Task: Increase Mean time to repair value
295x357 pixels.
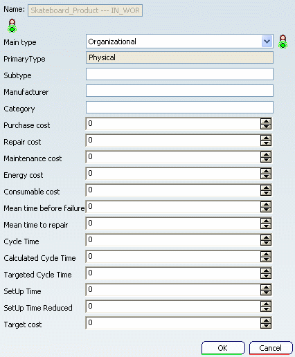Action: click(x=266, y=221)
